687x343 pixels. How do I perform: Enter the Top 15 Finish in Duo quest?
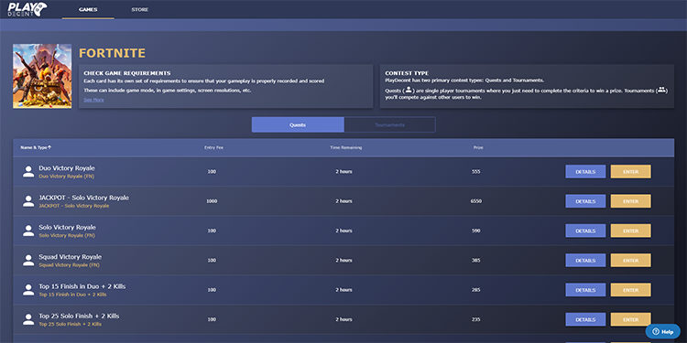click(x=630, y=290)
